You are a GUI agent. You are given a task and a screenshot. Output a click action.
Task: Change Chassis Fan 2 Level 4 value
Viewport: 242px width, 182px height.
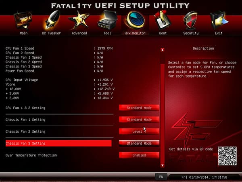pos(139,131)
